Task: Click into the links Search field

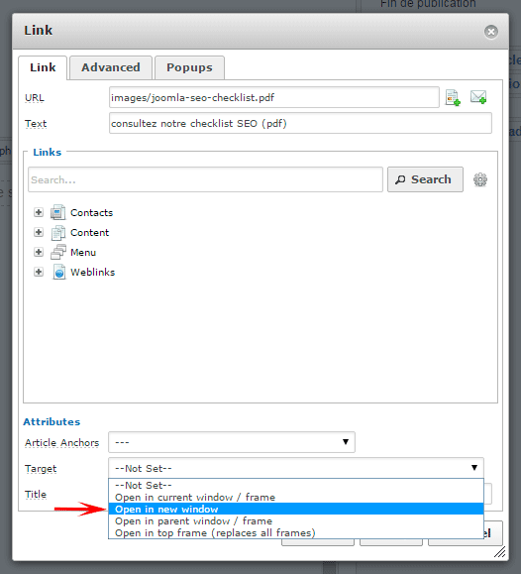Action: point(205,179)
